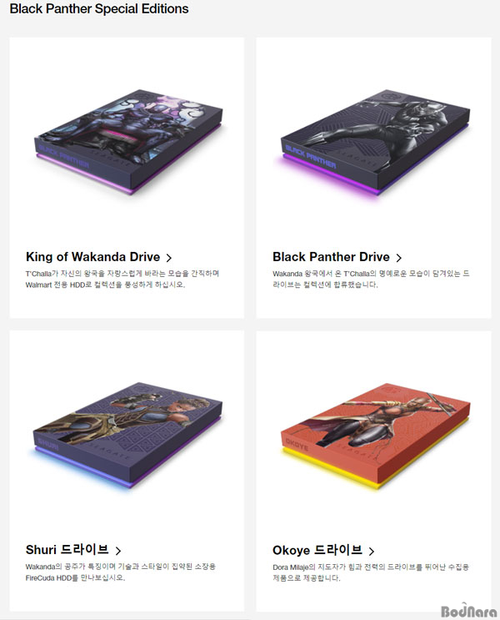Click the BodNara watermark logo

pos(468,611)
